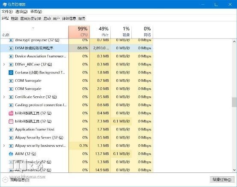Switch to the 应用历史记录 tab
237x187 pixels.
(x=31, y=18)
